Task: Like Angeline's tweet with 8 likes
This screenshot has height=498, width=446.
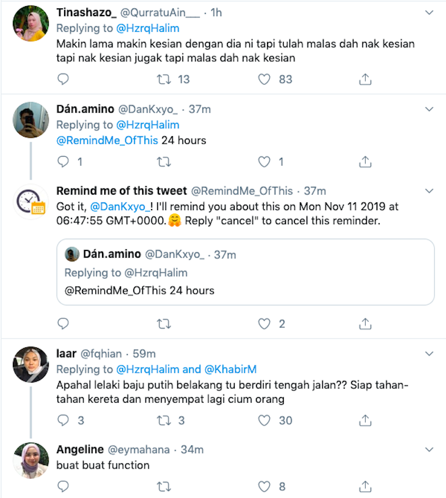Action: tap(265, 486)
